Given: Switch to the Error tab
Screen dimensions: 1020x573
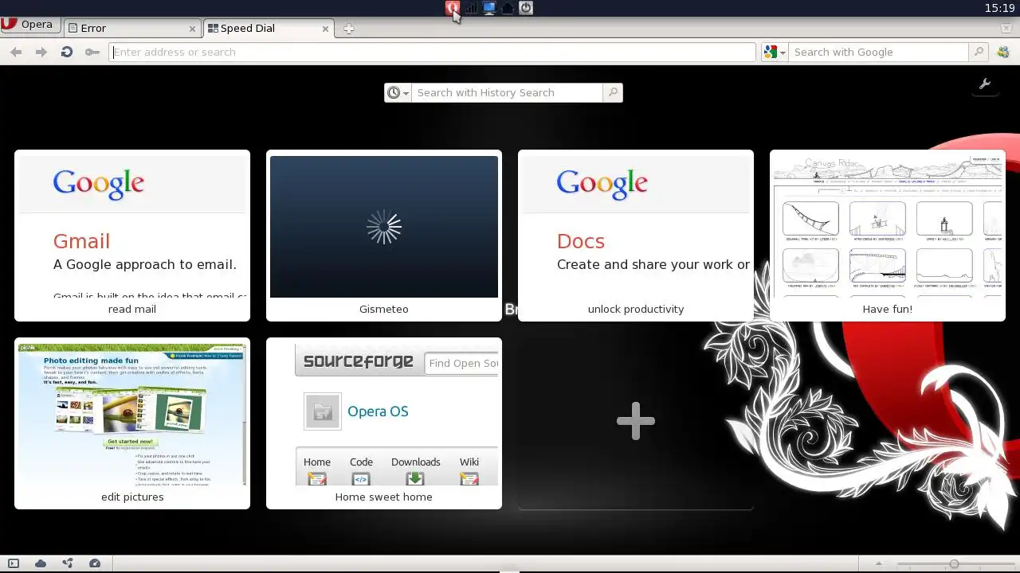Looking at the screenshot, I should [x=131, y=28].
